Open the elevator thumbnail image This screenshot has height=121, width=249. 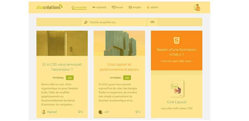[x=62, y=43]
